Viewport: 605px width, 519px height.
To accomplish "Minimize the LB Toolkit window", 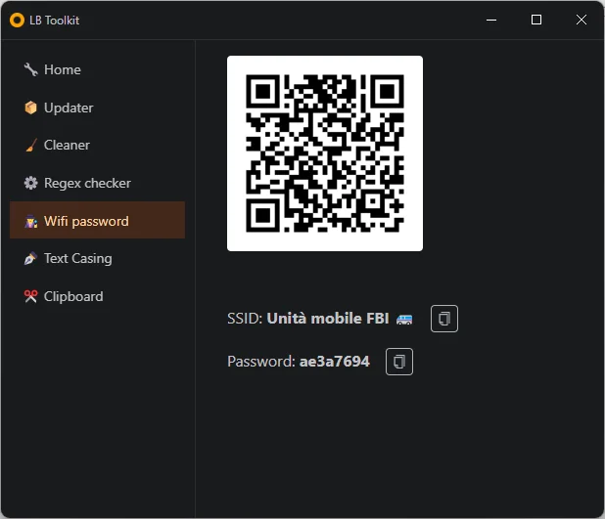I will point(491,20).
